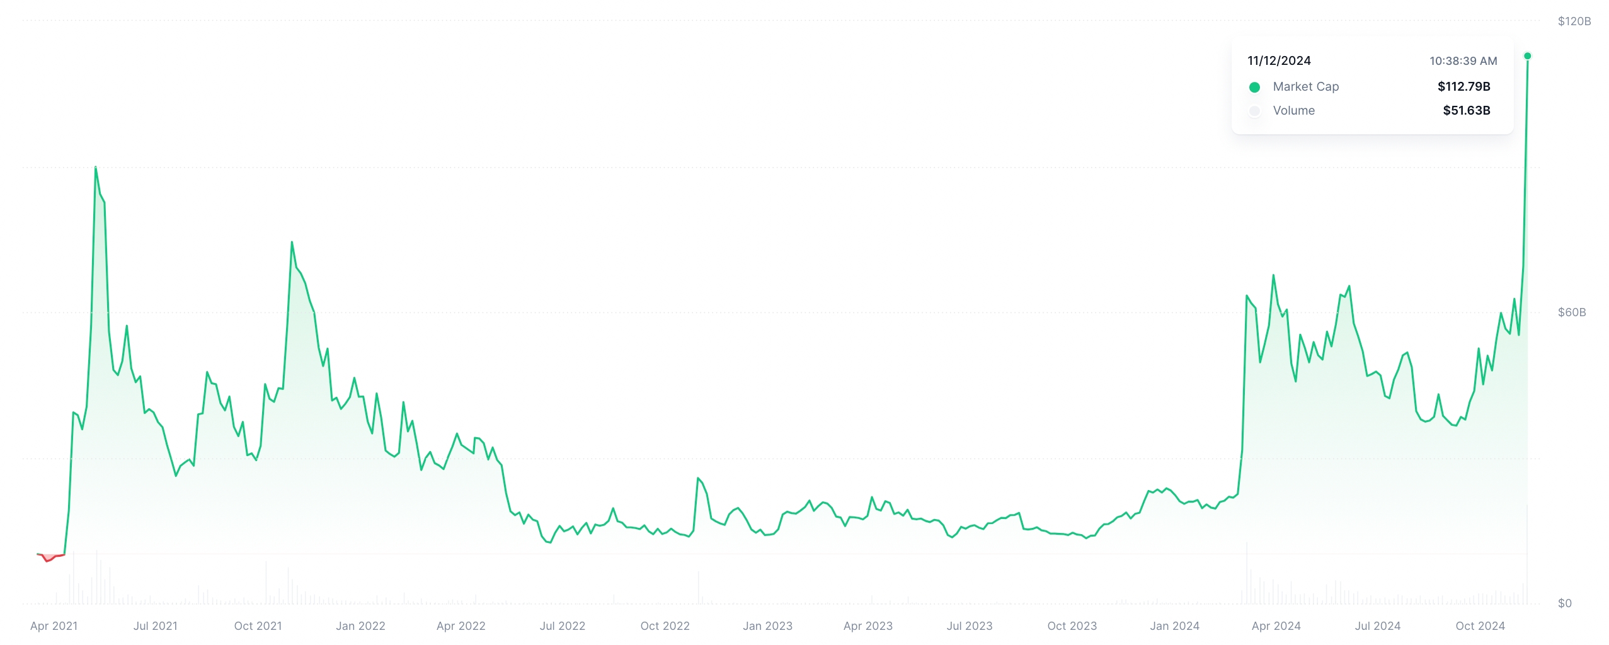
Task: Click the gray Volume legend dot
Action: tap(1254, 111)
